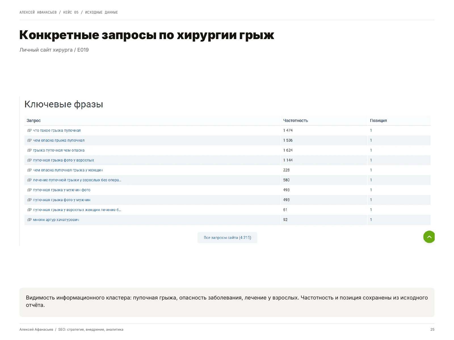The height and width of the screenshot is (340, 454).
Task: Open query 'грыжа пупочная чем опасна'
Action: [x=59, y=150]
